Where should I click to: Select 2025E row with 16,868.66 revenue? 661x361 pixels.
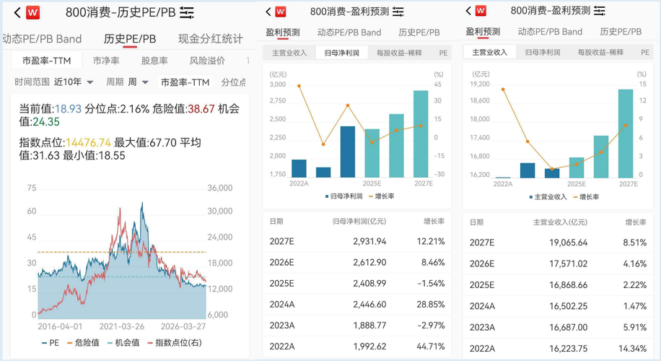coord(558,285)
